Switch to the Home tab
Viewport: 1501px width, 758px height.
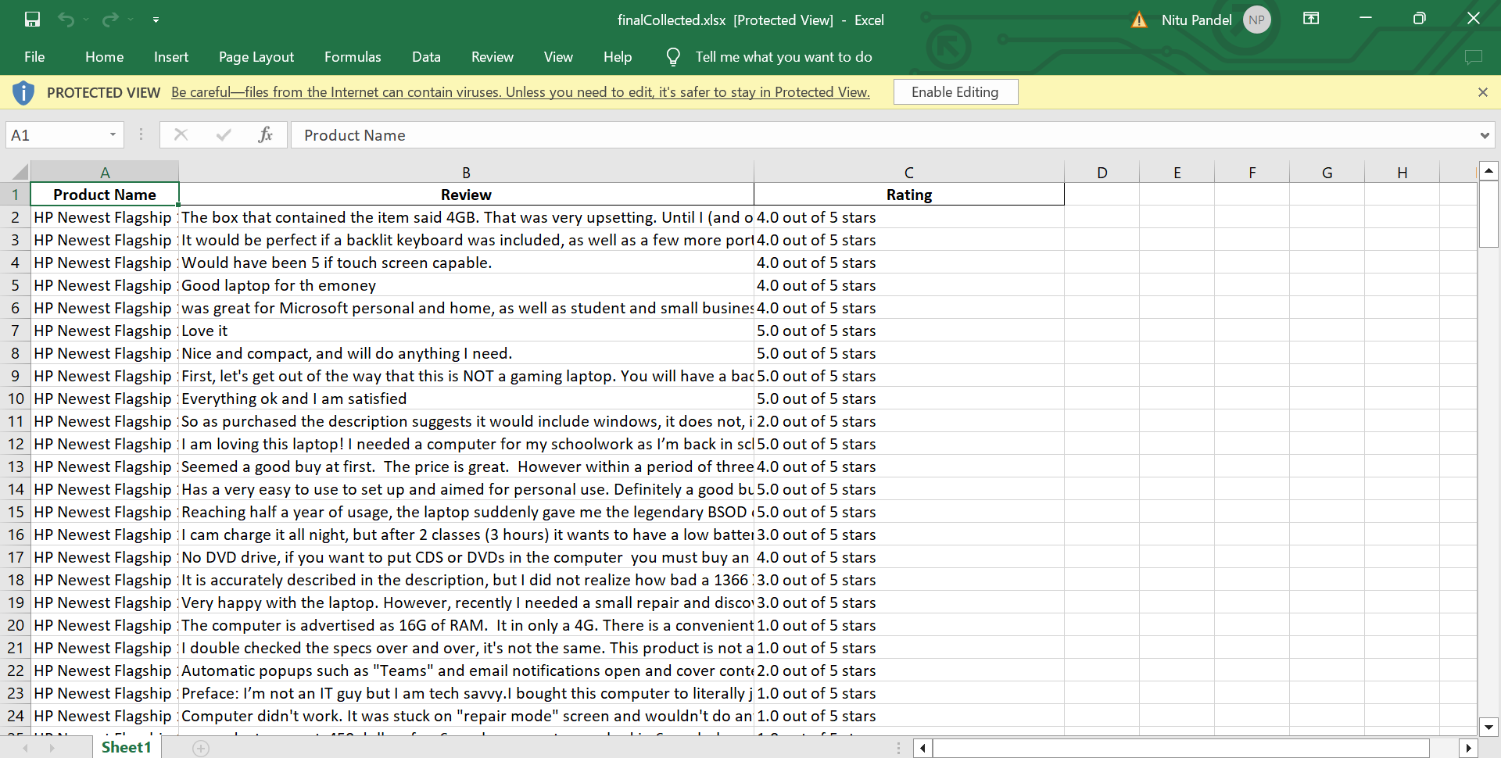(x=104, y=57)
